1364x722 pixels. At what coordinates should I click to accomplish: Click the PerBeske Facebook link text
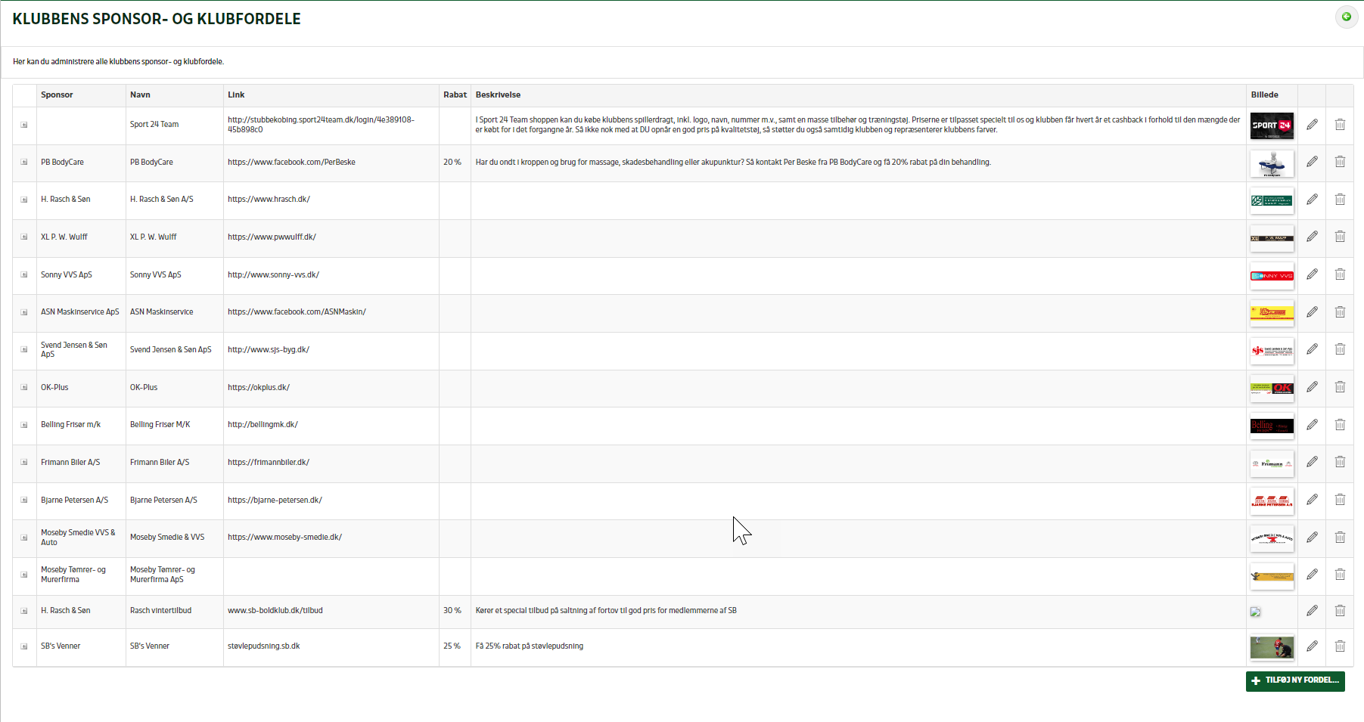291,162
